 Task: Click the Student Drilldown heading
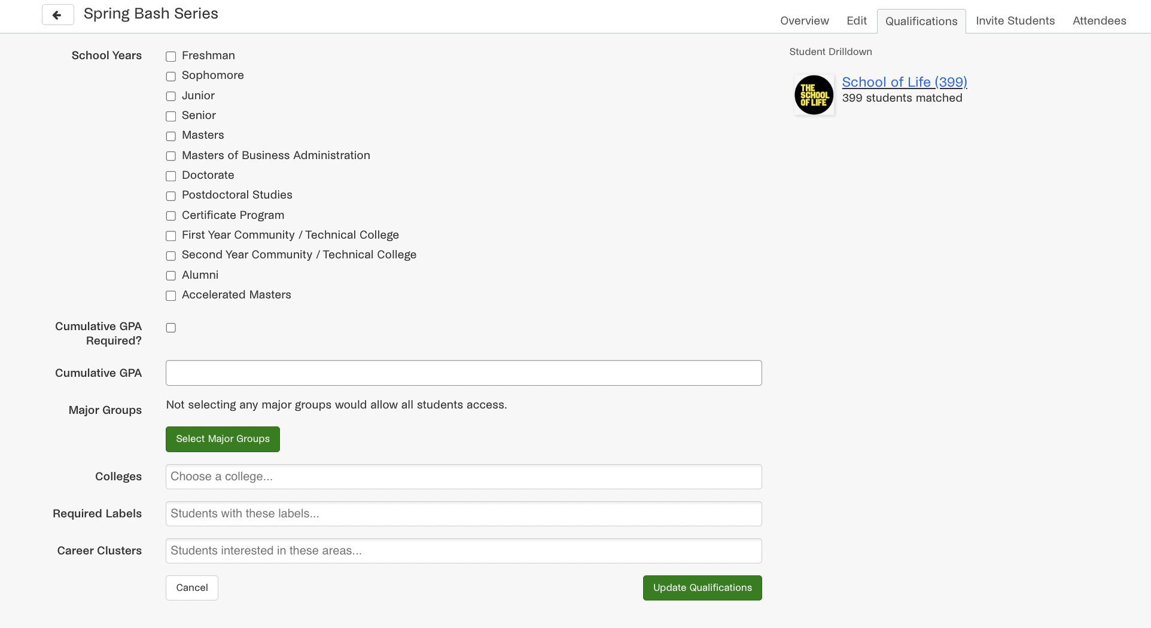click(830, 52)
